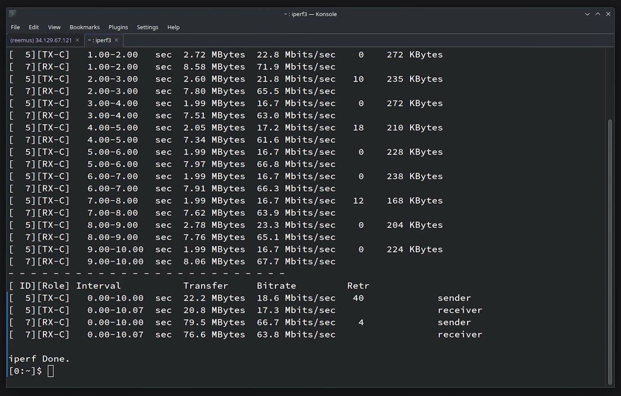This screenshot has height=396, width=621.
Task: Open the File menu
Action: (x=15, y=27)
